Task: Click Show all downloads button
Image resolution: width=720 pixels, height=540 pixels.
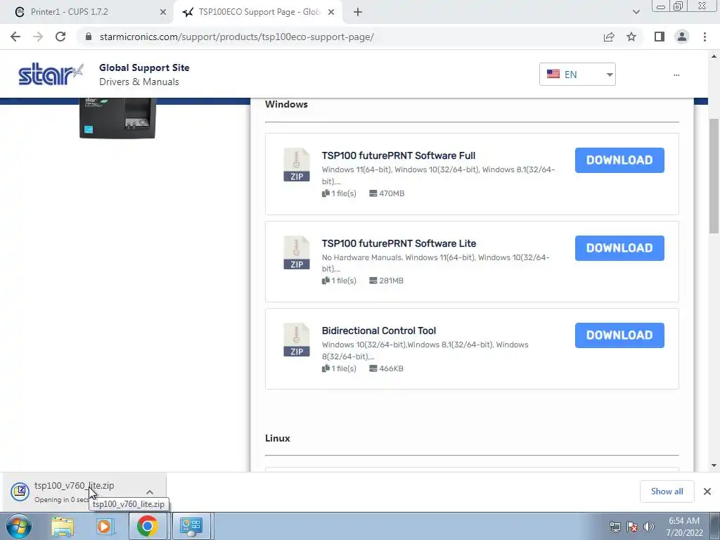Action: point(667,491)
